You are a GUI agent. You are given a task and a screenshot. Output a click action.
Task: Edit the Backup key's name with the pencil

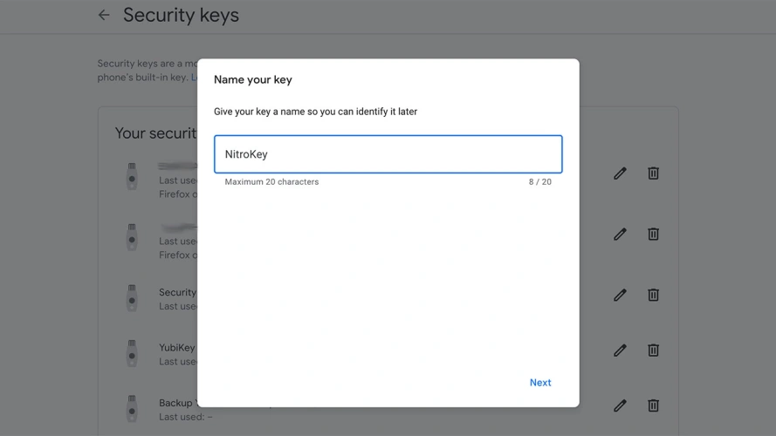620,405
